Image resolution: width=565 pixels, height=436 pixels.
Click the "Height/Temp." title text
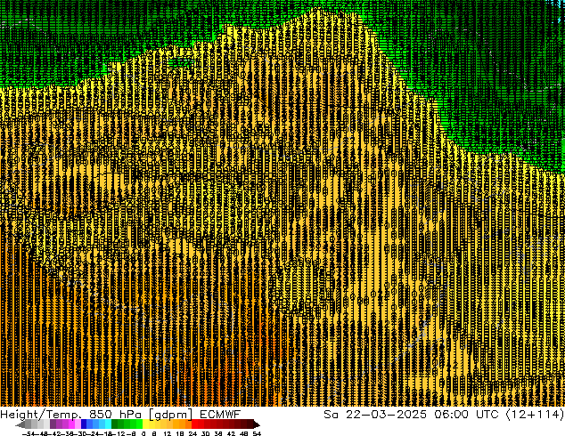coord(41,415)
